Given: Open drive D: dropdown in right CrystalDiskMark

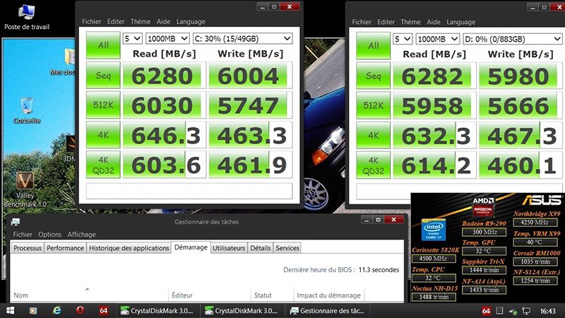Looking at the screenshot, I should pyautogui.click(x=513, y=39).
